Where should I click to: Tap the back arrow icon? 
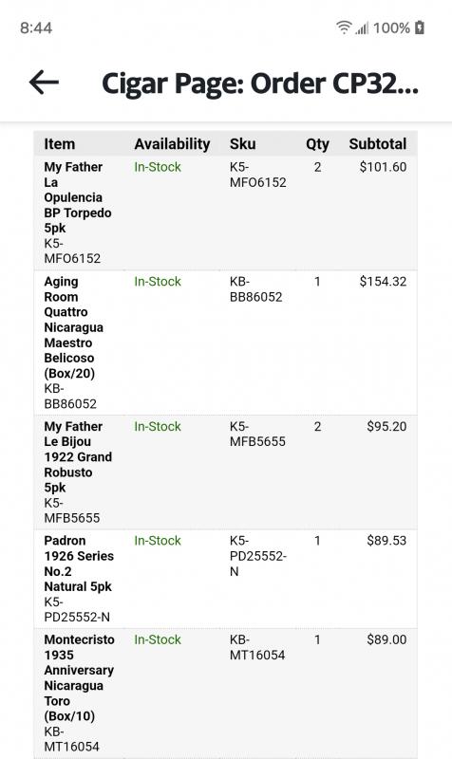[x=44, y=82]
